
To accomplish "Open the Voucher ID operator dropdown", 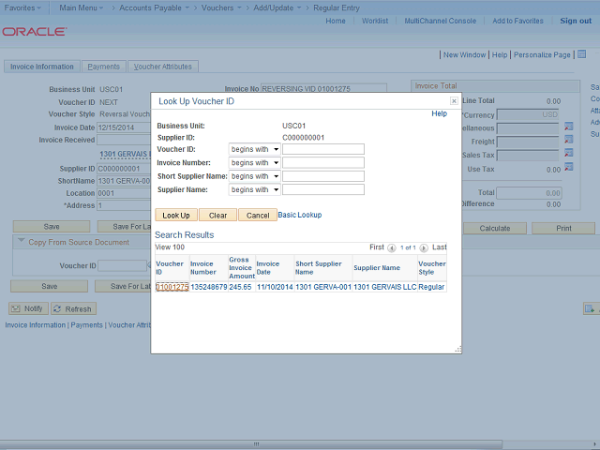I will (x=254, y=149).
